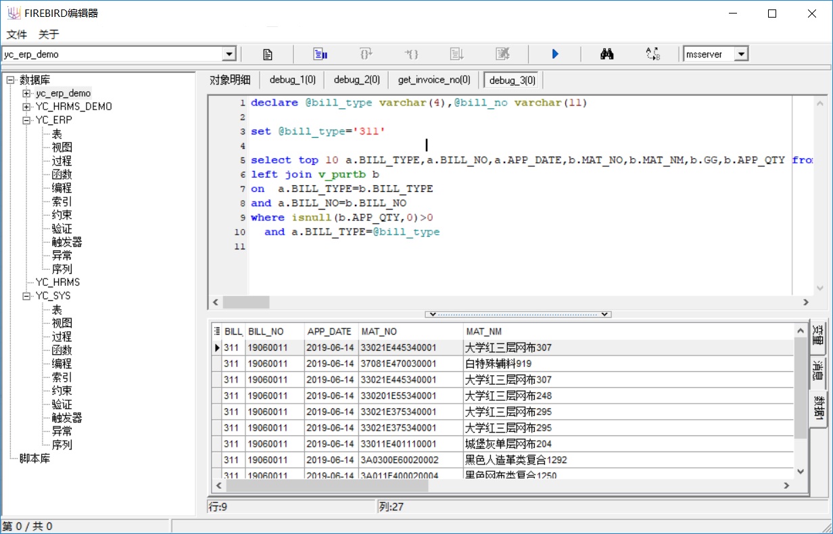Open the yc_erp_demo database dropdown

[x=229, y=54]
